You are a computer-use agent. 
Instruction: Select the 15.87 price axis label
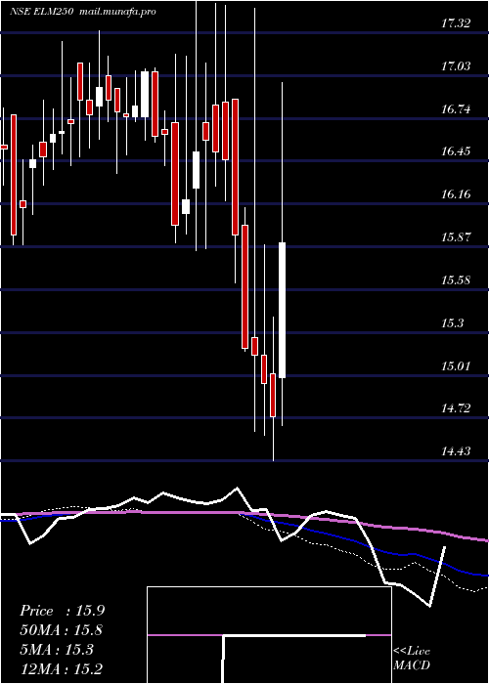coord(456,237)
